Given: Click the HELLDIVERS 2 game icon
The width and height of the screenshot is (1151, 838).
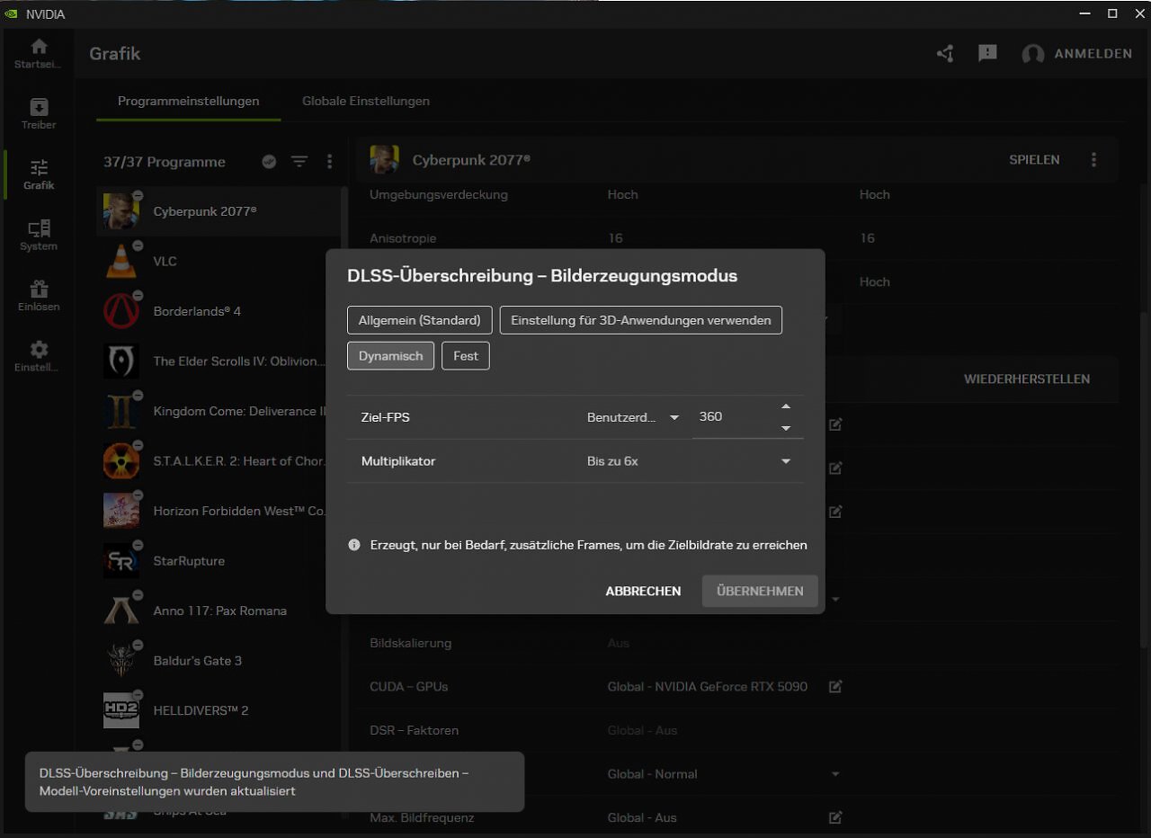Looking at the screenshot, I should (x=120, y=710).
